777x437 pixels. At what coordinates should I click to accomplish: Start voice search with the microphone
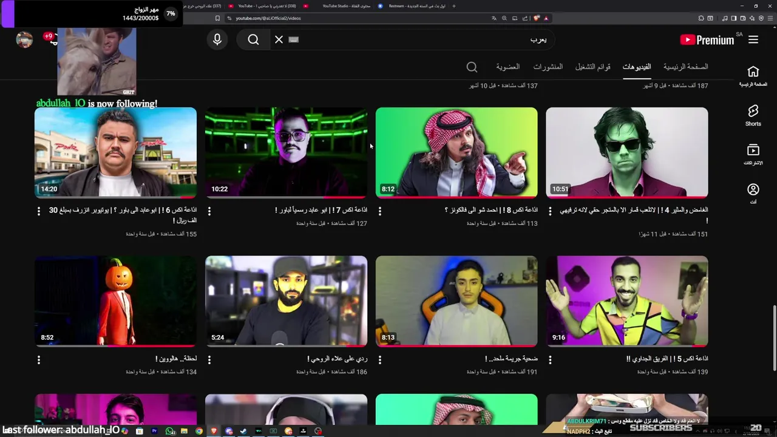(x=217, y=39)
